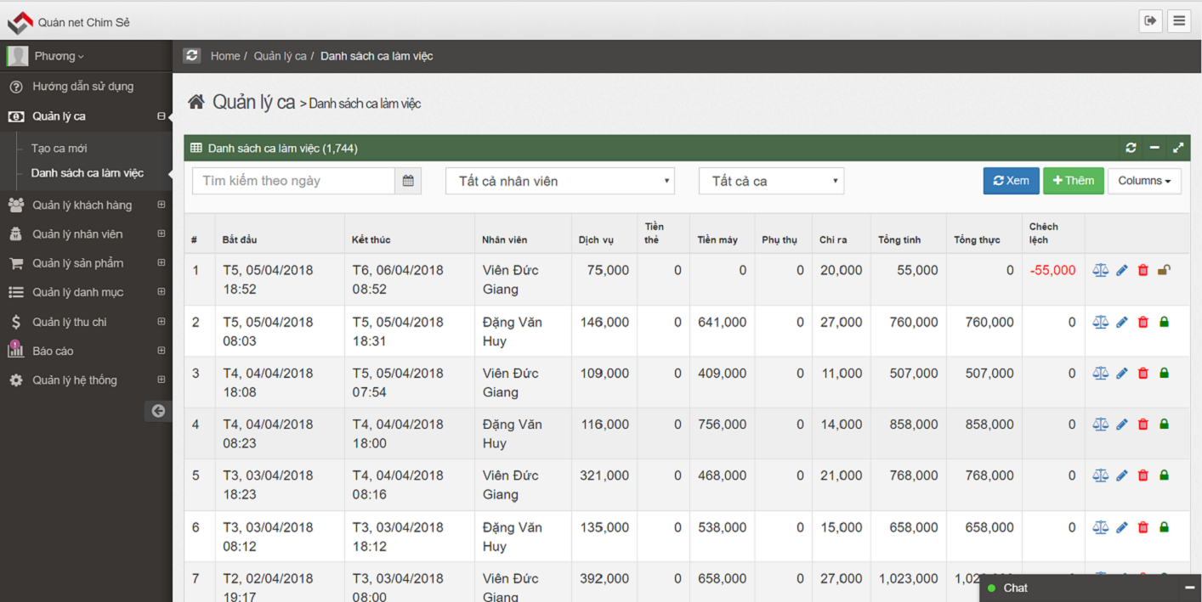Expand the Columns dropdown button
1202x602 pixels.
coord(1144,181)
